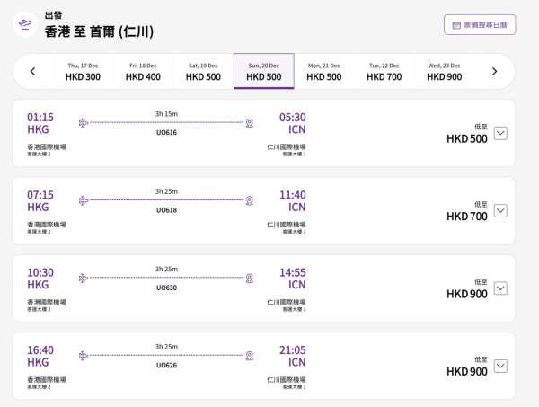This screenshot has height=407, width=539.
Task: Show later dates with the right arrow
Action: pyautogui.click(x=494, y=72)
